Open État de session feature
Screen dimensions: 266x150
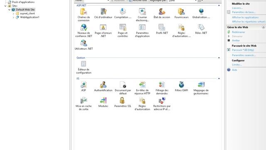tap(162, 13)
